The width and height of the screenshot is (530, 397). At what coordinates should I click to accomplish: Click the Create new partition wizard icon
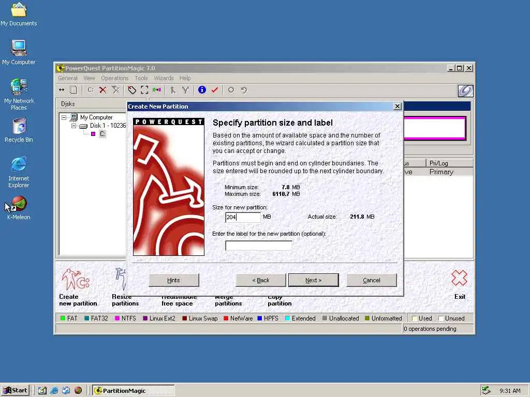76,280
